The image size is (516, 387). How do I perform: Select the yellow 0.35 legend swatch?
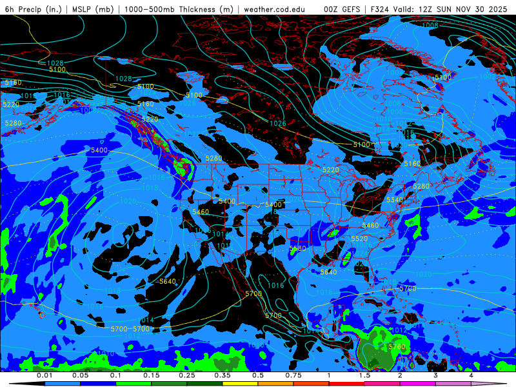[240, 384]
